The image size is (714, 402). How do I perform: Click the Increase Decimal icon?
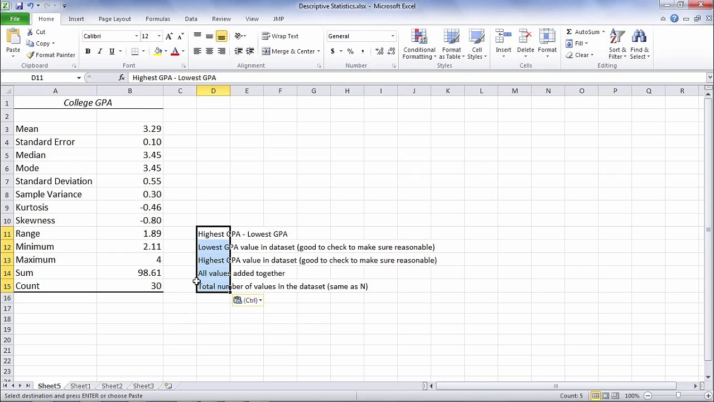(x=379, y=51)
